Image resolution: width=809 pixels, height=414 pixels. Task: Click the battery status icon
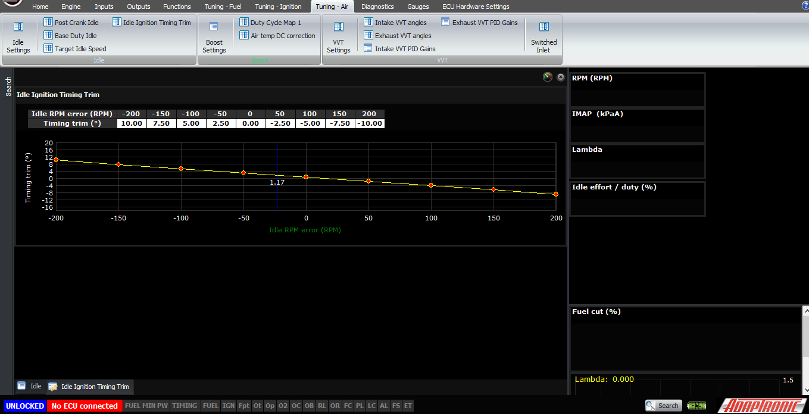tap(696, 406)
